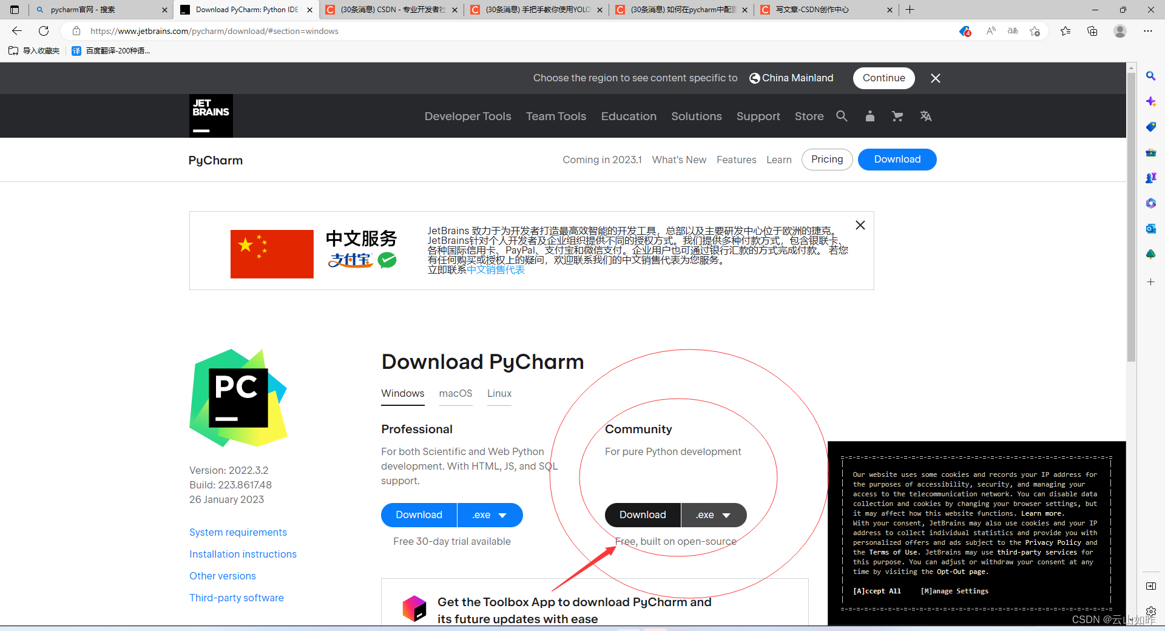The width and height of the screenshot is (1165, 631).
Task: Open the Features link
Action: 736,160
